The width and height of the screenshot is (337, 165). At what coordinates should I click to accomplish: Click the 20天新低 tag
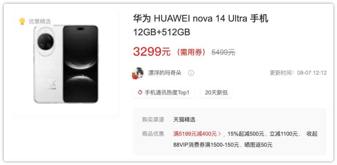coord(217,93)
